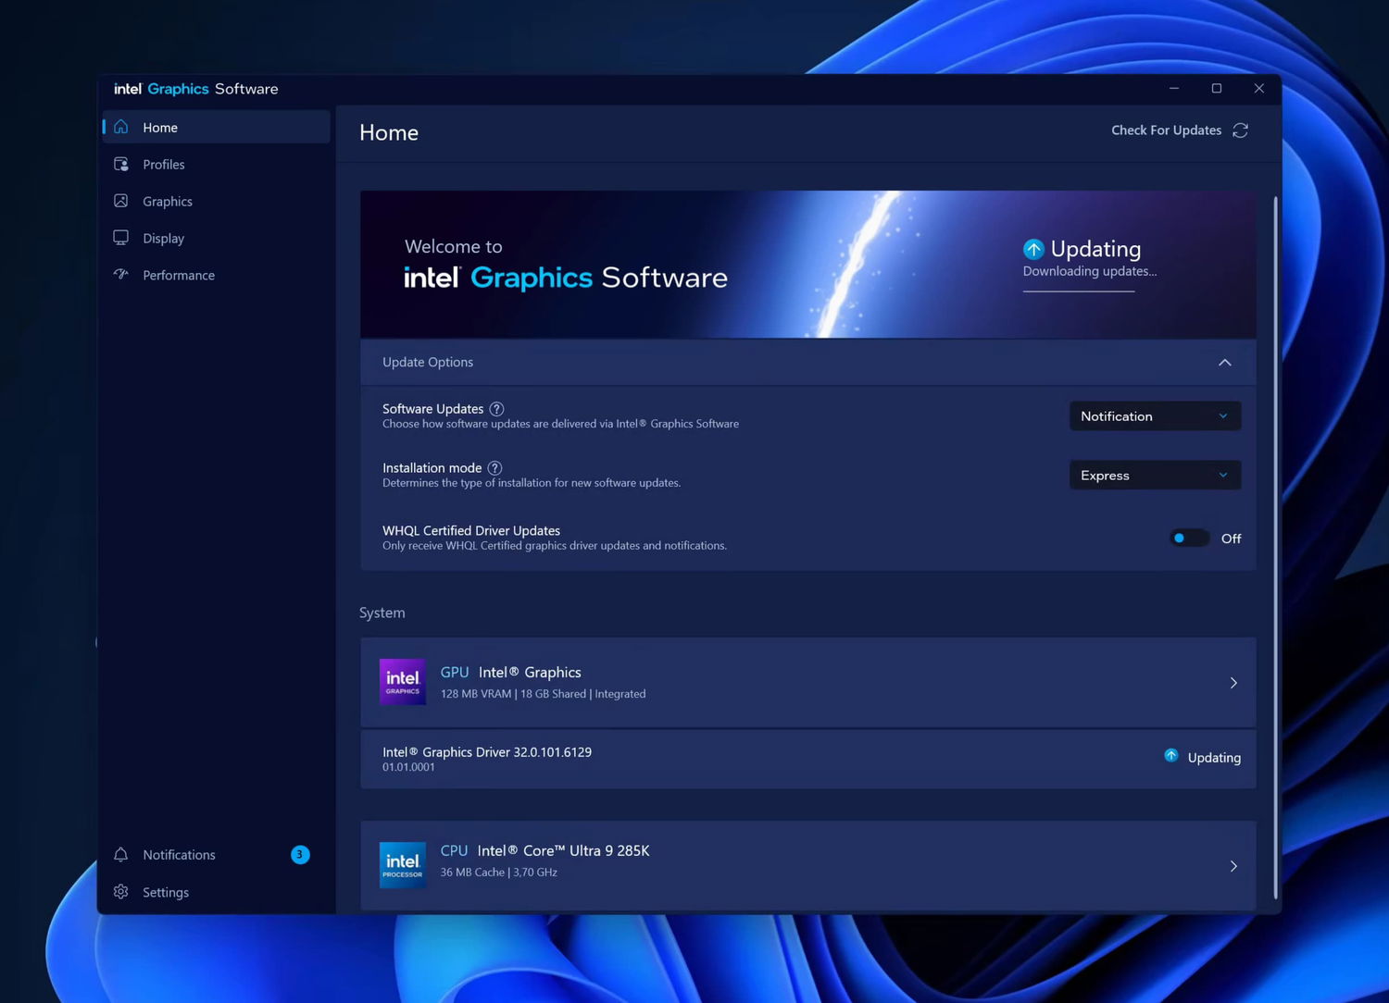Click Updating label on graphics driver row

point(1214,758)
